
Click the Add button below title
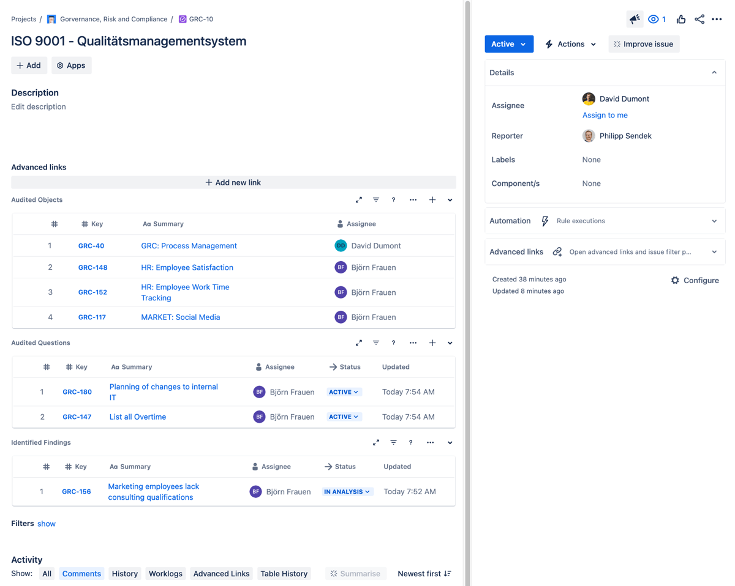tap(29, 65)
